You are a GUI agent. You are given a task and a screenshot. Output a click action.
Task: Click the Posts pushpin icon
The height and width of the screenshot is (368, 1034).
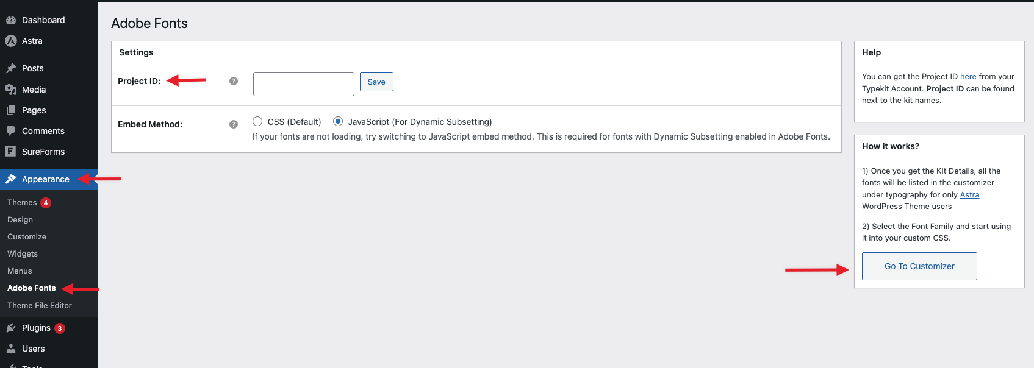click(x=11, y=68)
